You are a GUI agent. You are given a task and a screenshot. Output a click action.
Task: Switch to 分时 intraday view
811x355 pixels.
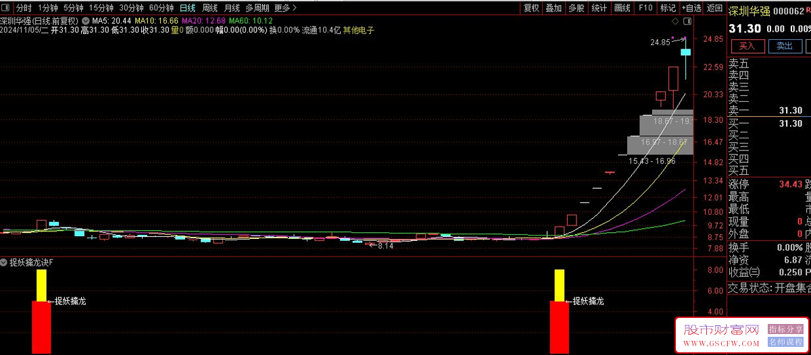(x=24, y=8)
